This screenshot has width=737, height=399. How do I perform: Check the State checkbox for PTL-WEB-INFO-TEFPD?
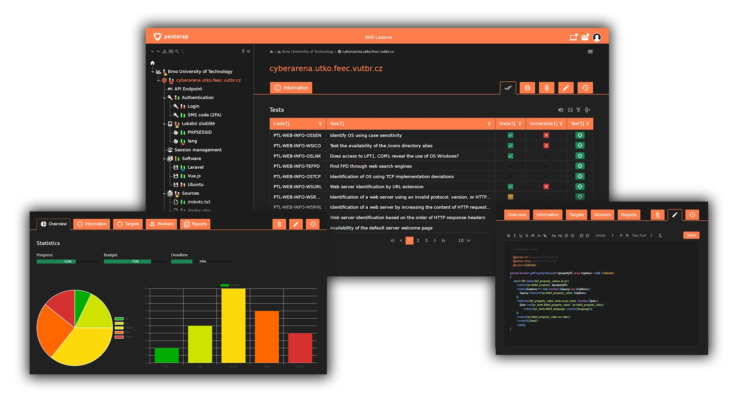[510, 166]
